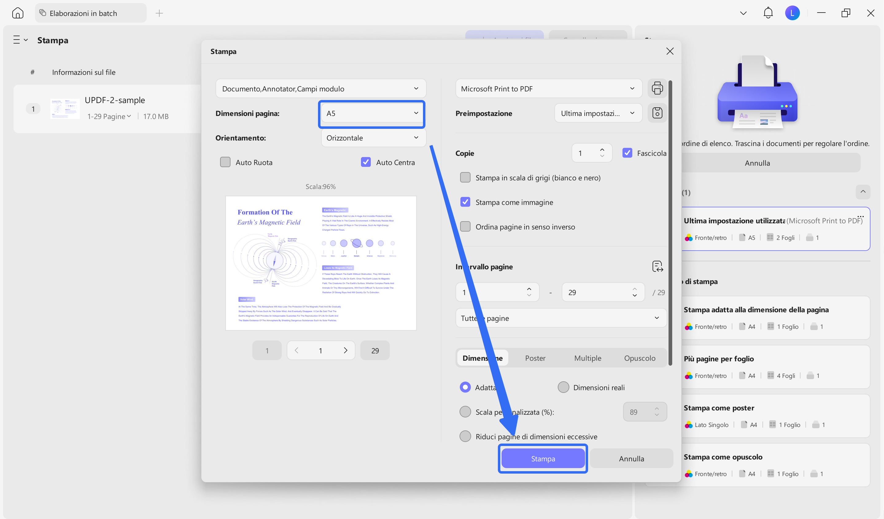Screen dimensions: 884x519
Task: Select UPDF-2-sample file thumbnail
Action: click(x=65, y=109)
